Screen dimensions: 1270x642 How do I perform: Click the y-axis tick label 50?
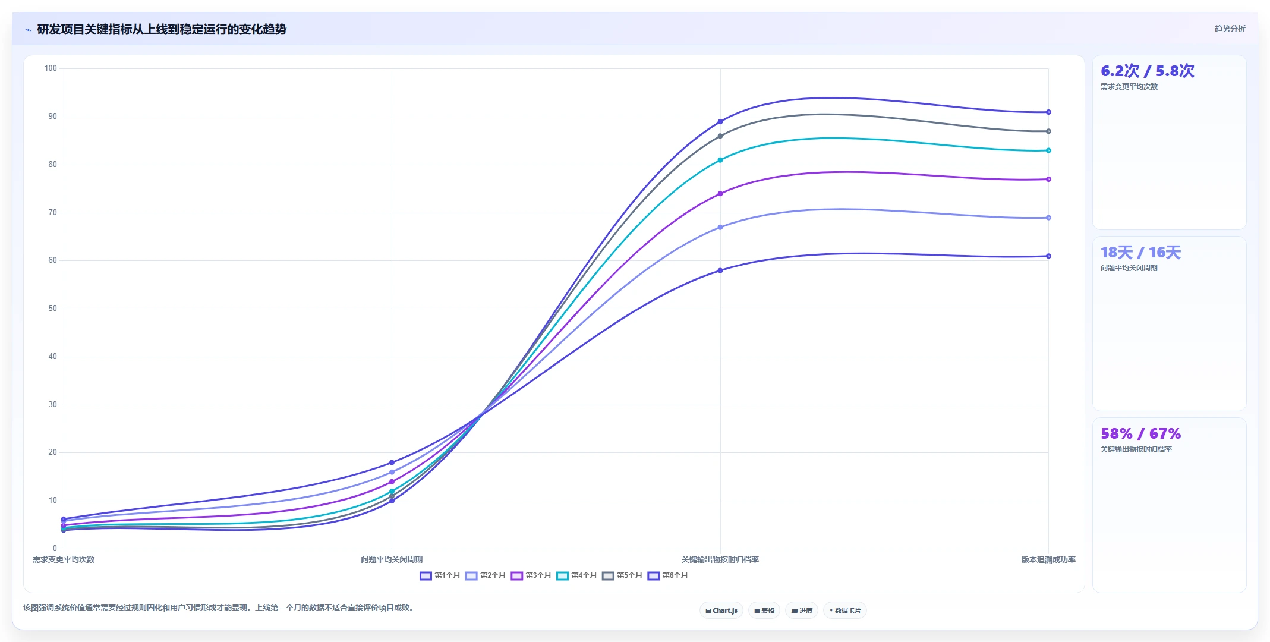point(53,309)
